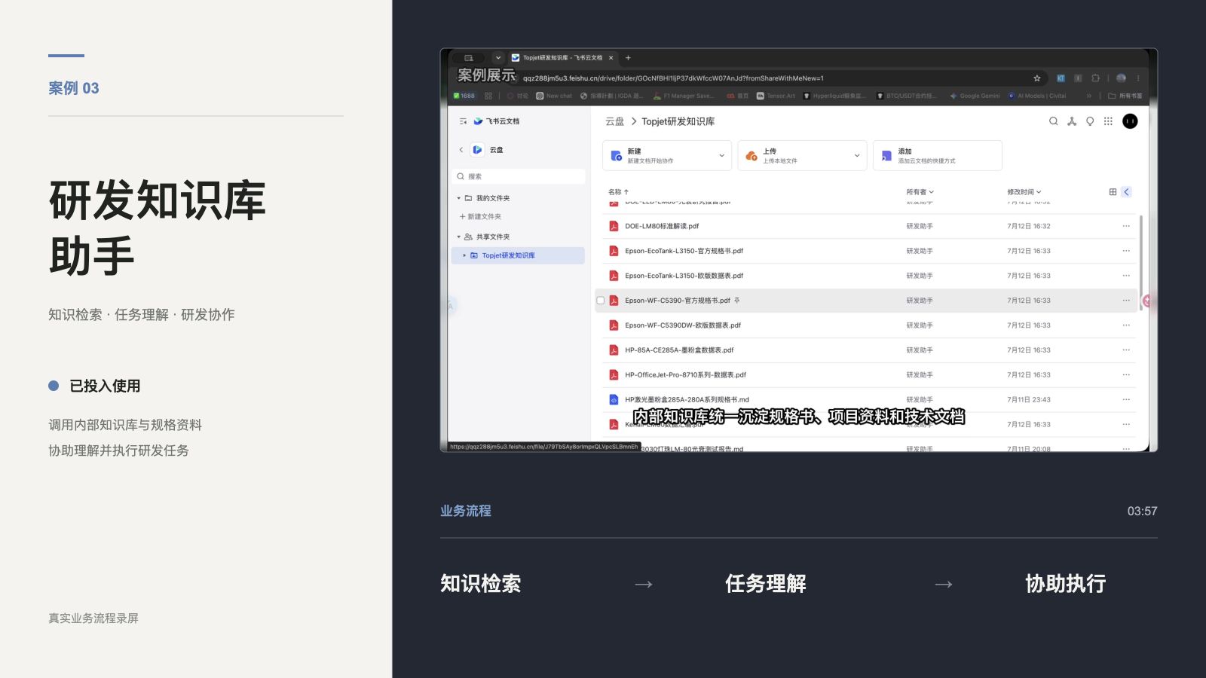Viewport: 1206px width, 678px height.
Task: Open the node-tree share icon in header
Action: click(1072, 121)
